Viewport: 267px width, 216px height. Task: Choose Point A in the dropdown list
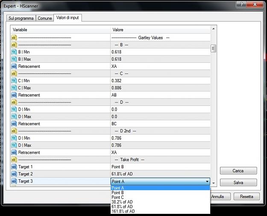pyautogui.click(x=160, y=188)
